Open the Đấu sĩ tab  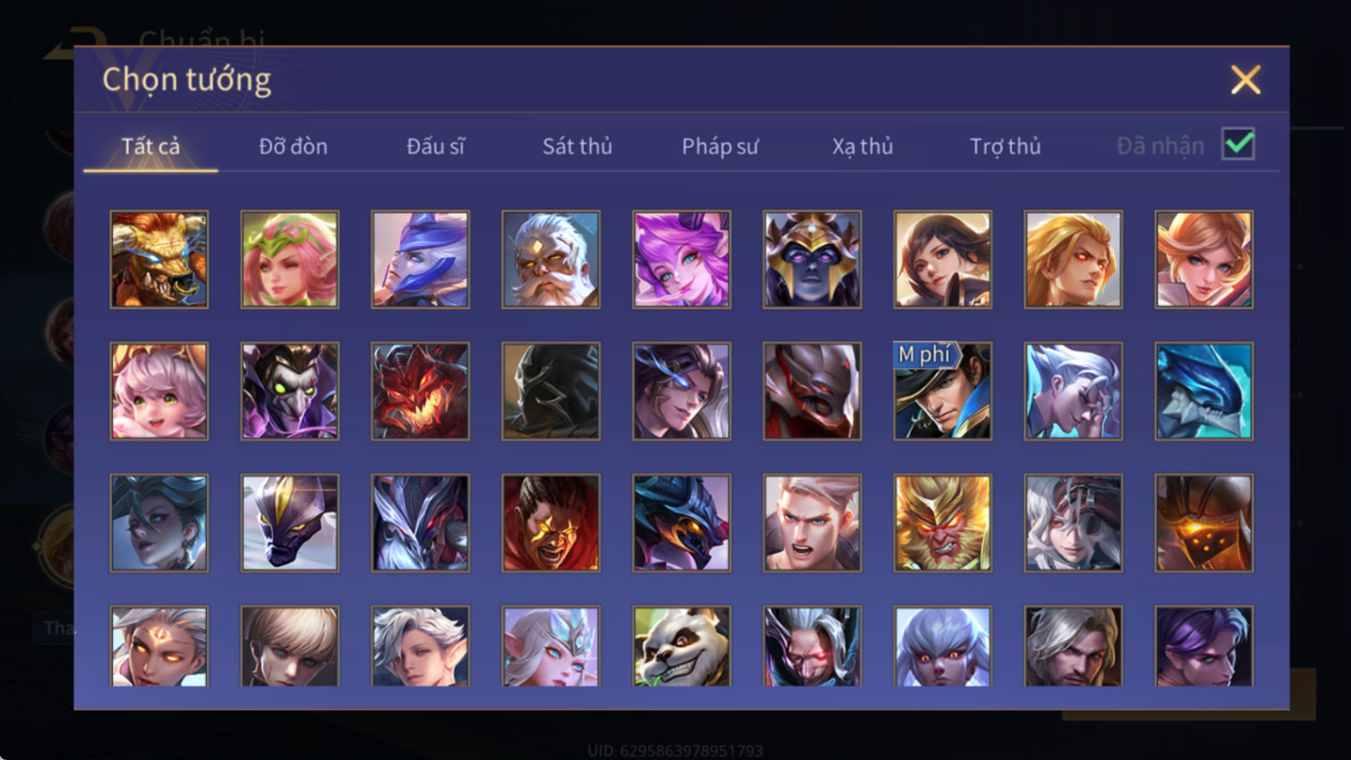pos(436,146)
